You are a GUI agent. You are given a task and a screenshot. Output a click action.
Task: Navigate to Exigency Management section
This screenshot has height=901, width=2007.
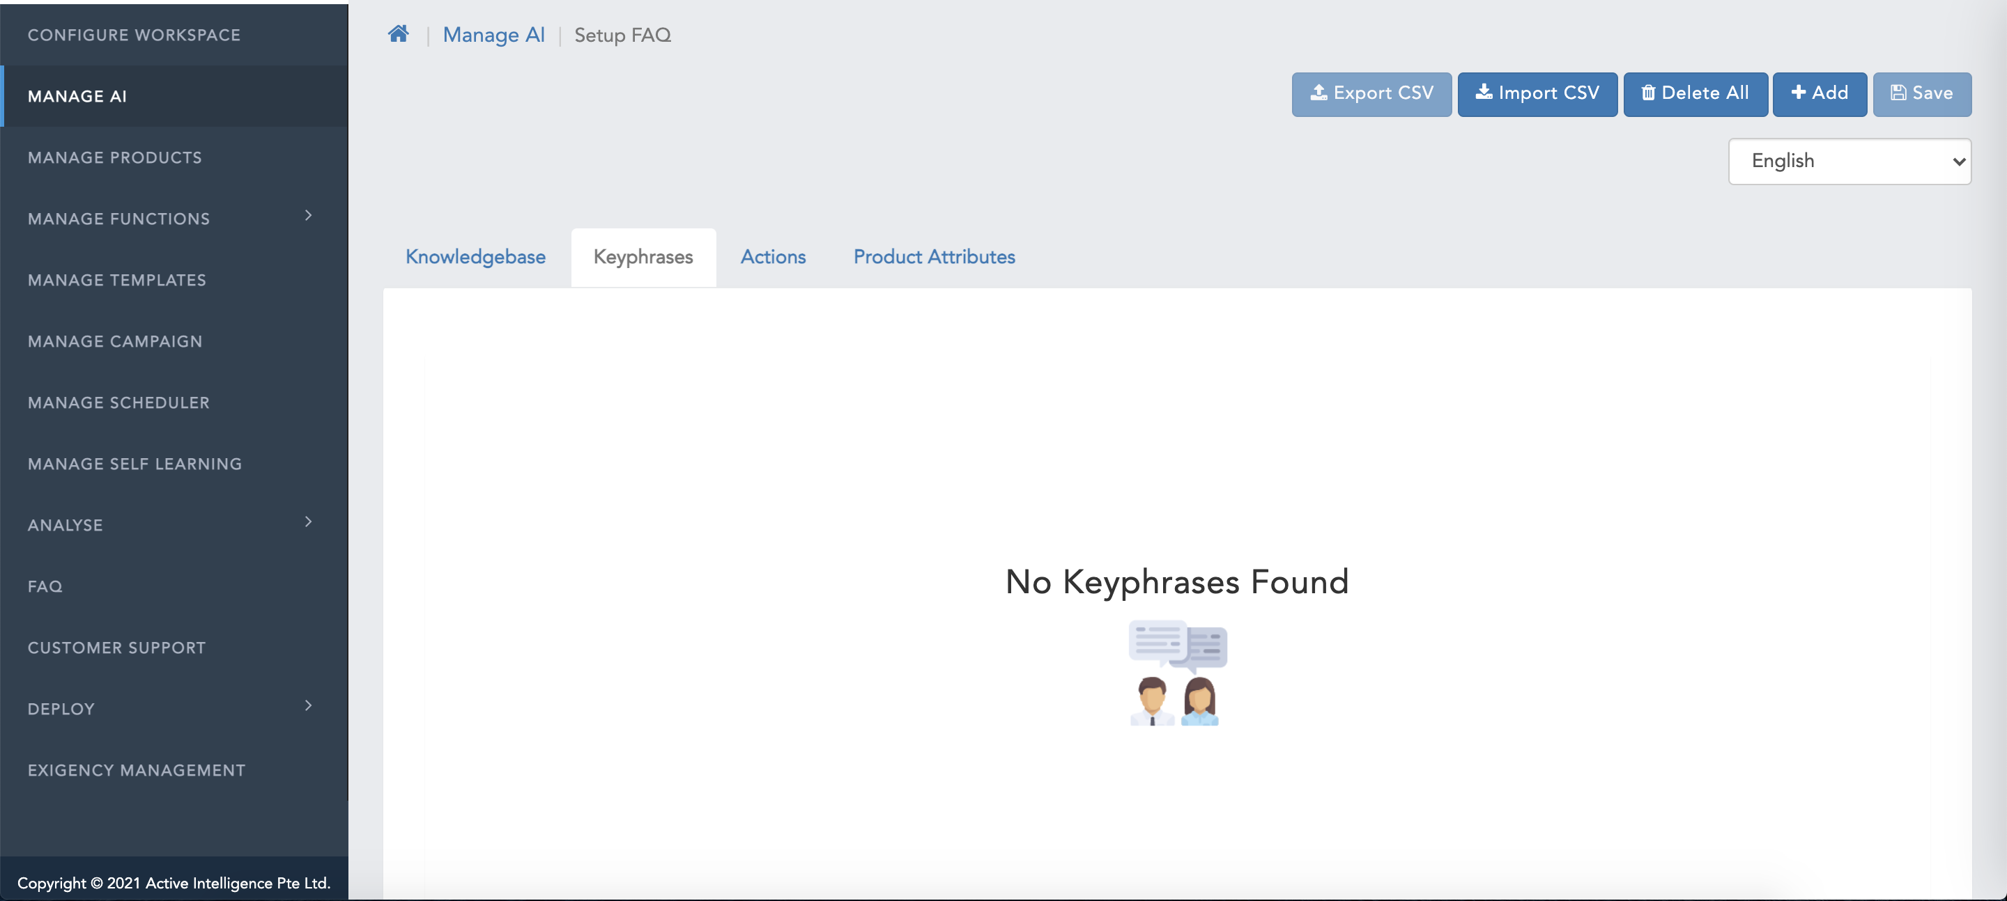pos(137,769)
